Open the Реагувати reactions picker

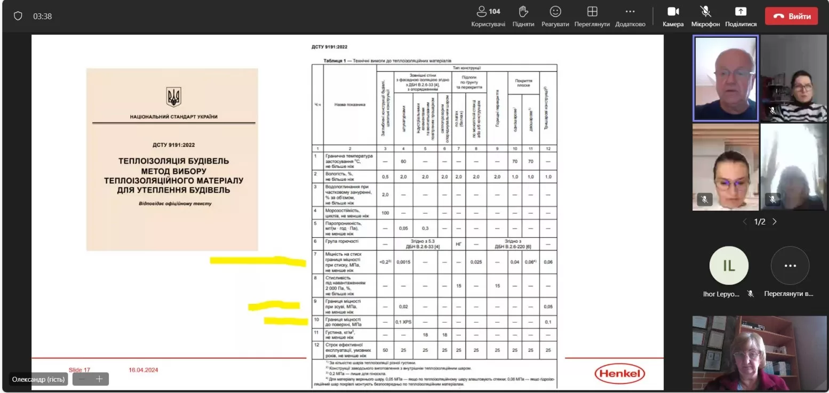click(x=555, y=16)
